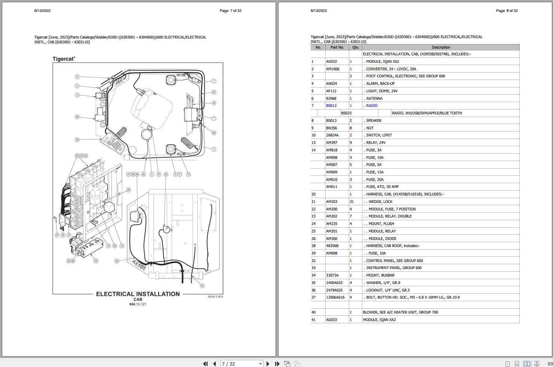Click the go to previous view icon
This screenshot has height=367, width=553.
(287, 364)
